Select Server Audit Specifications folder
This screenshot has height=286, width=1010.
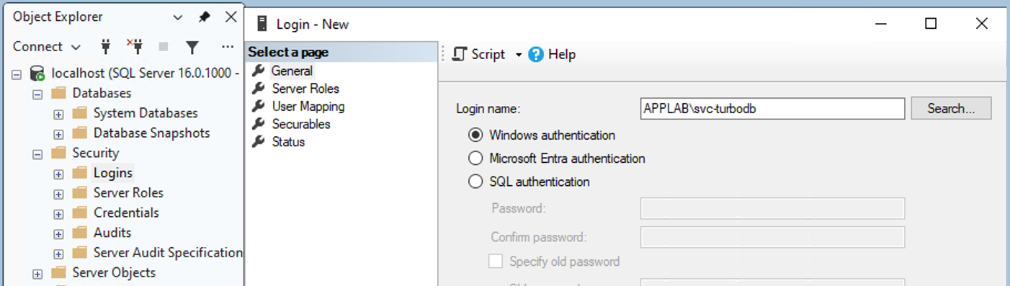168,252
